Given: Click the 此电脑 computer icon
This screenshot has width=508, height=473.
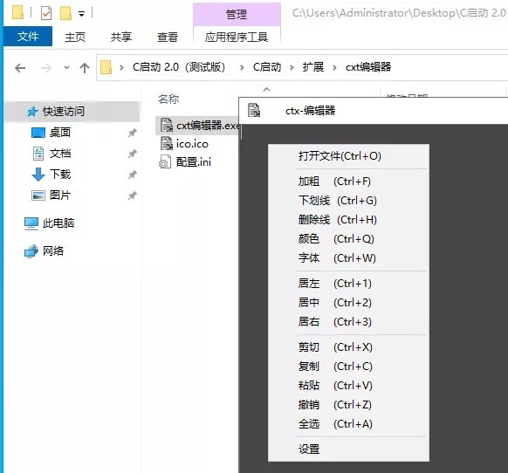Looking at the screenshot, I should click(x=31, y=223).
